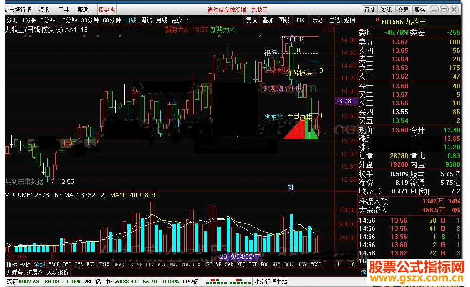Choose the PSY indicator
The image size is (470, 287).
tap(303, 264)
